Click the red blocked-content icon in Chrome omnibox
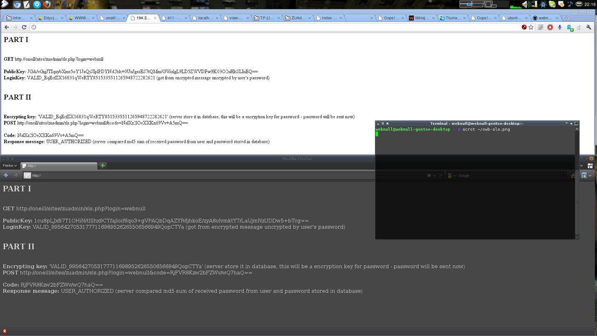The width and height of the screenshot is (597, 336). pos(524,27)
